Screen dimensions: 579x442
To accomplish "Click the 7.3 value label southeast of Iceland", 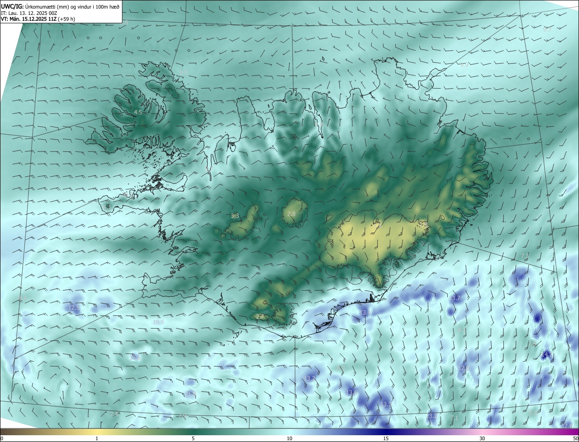I will pyautogui.click(x=525, y=256).
